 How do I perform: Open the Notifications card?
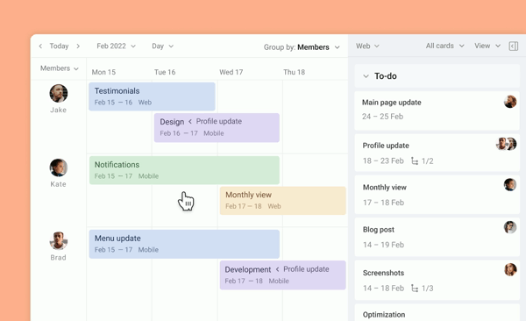point(184,170)
